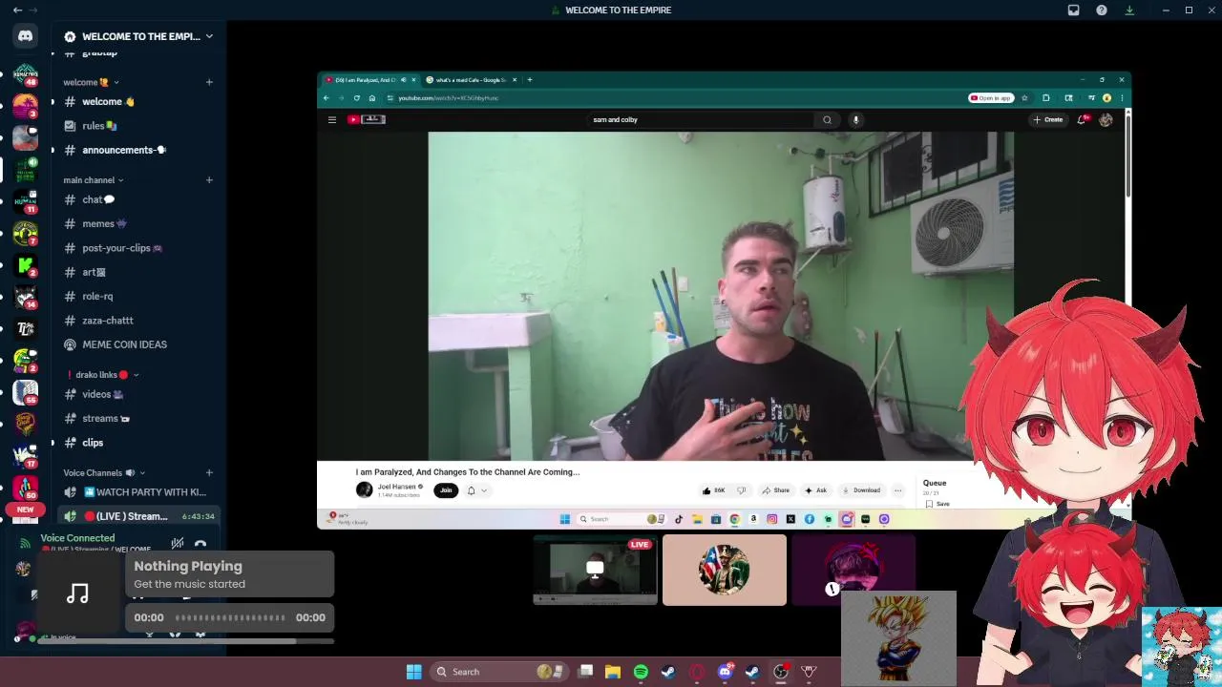Image resolution: width=1222 pixels, height=687 pixels.
Task: Collapse the main channel category
Action: pos(93,179)
